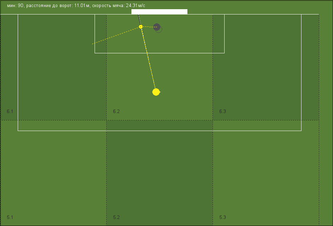
Task: Select the solid yellow shot trajectory line
Action: click(x=148, y=59)
